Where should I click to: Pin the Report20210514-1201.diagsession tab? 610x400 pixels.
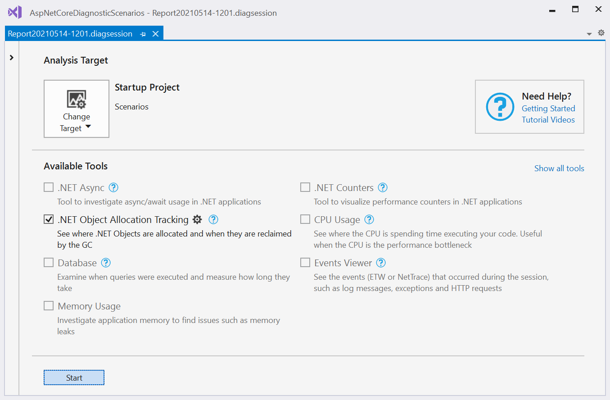pos(143,34)
